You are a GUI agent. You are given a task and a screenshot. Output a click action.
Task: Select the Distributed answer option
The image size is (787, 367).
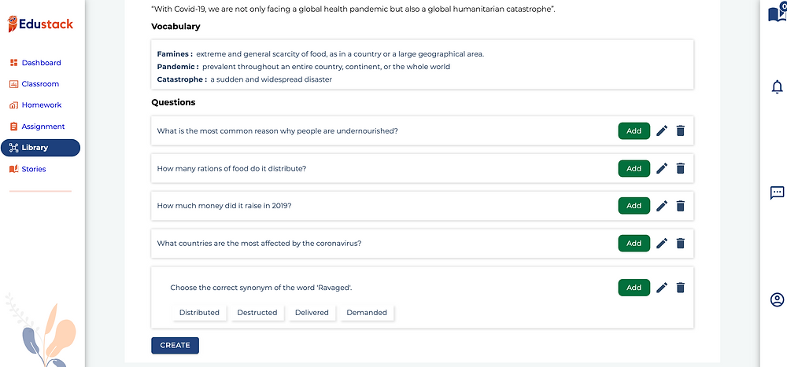click(x=199, y=312)
